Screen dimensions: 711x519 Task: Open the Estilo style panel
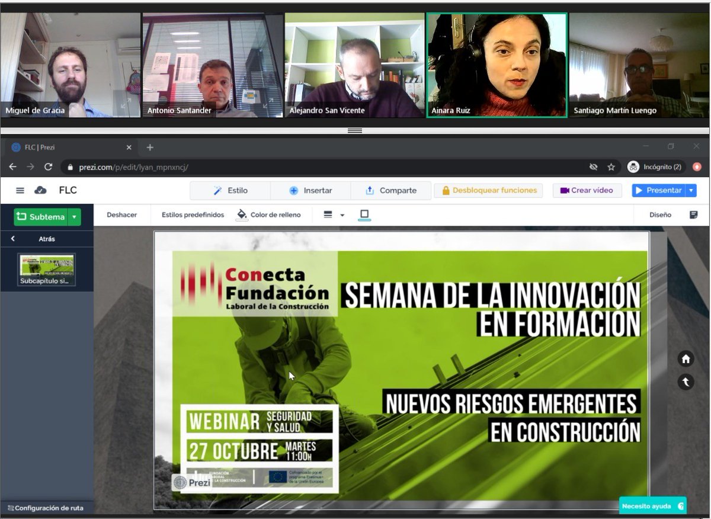(x=230, y=190)
